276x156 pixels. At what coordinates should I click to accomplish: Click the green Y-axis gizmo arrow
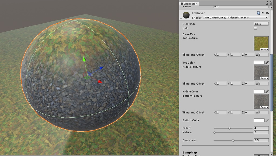pos(84,59)
